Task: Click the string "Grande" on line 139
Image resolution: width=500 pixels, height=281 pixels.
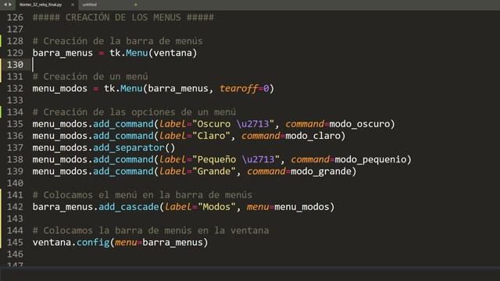Action: (214, 172)
